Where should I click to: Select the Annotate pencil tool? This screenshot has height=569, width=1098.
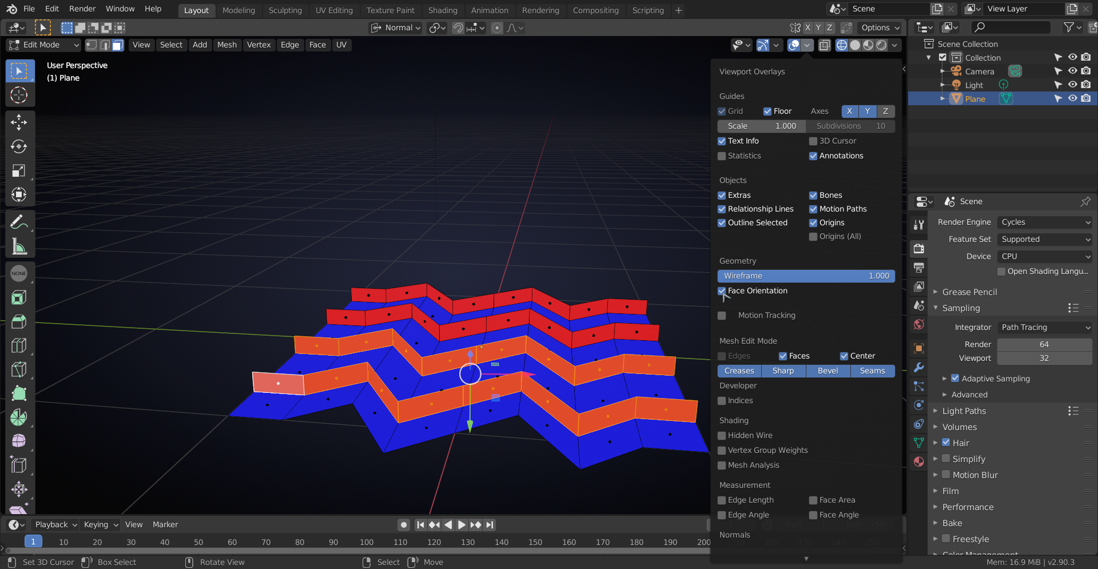19,222
